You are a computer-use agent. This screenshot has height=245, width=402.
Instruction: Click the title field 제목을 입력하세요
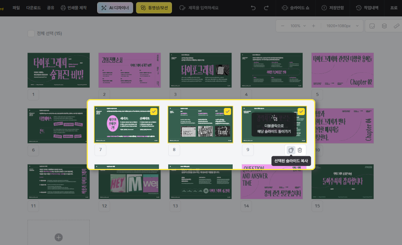(199, 8)
